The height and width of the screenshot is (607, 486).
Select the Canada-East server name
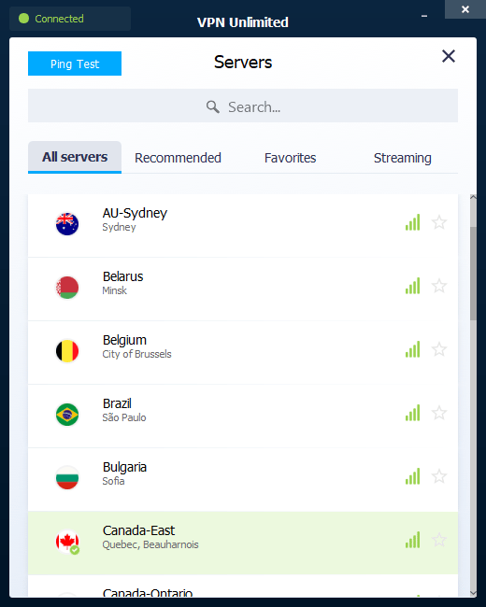click(x=138, y=530)
